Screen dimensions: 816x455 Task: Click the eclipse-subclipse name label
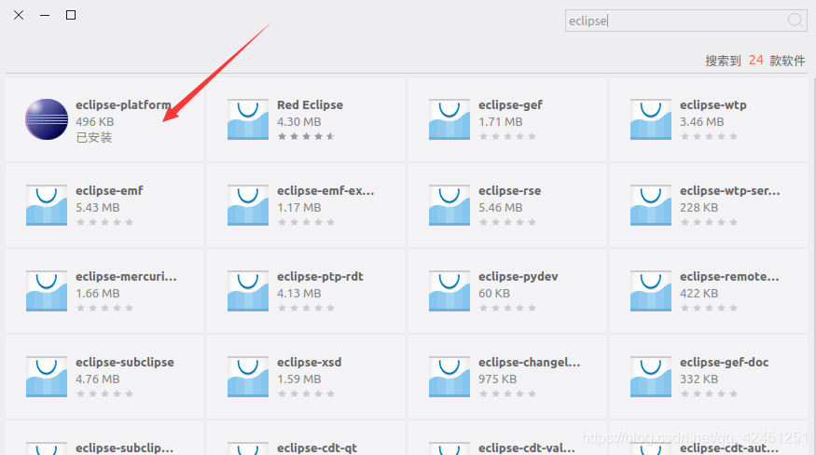click(x=125, y=363)
